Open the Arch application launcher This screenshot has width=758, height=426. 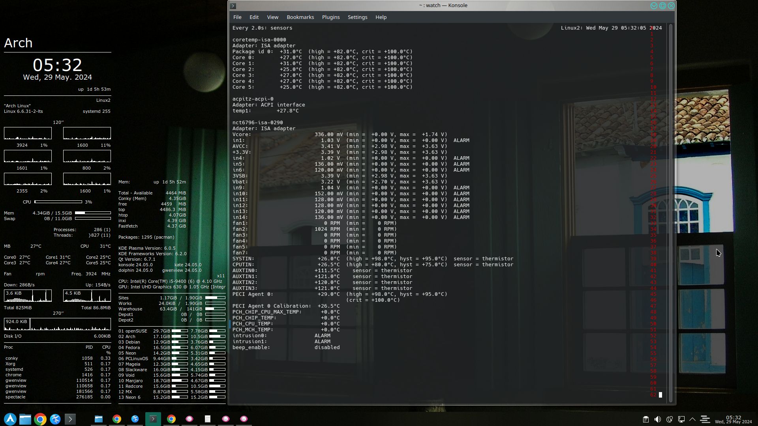tap(10, 419)
